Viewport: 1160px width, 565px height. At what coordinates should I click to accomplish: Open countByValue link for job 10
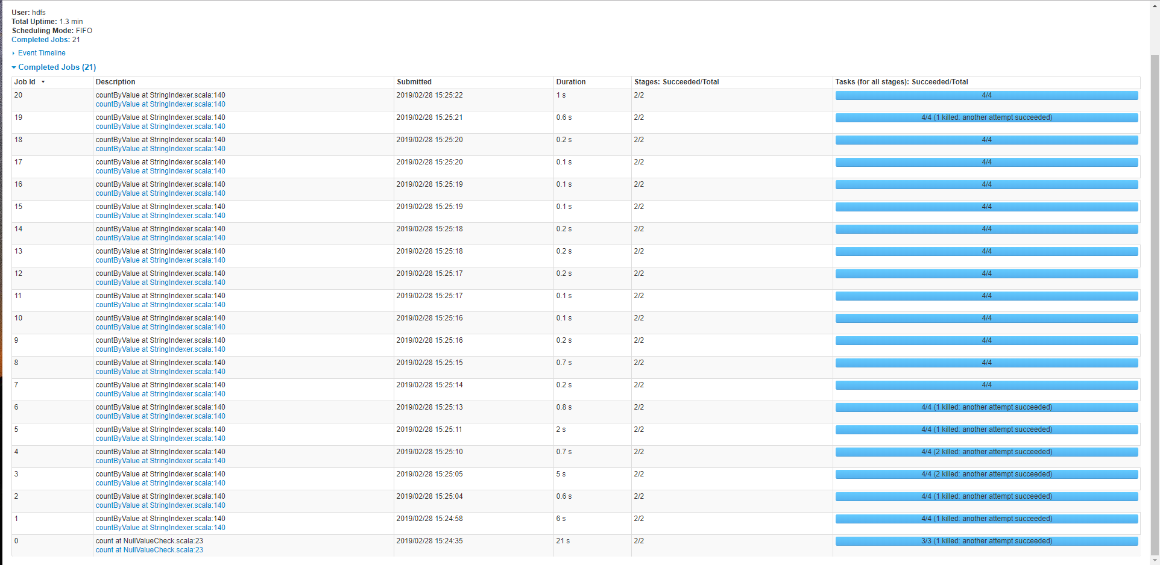click(x=160, y=327)
